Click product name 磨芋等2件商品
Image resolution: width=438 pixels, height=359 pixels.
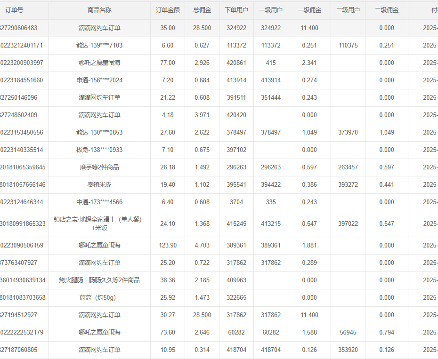[99, 167]
